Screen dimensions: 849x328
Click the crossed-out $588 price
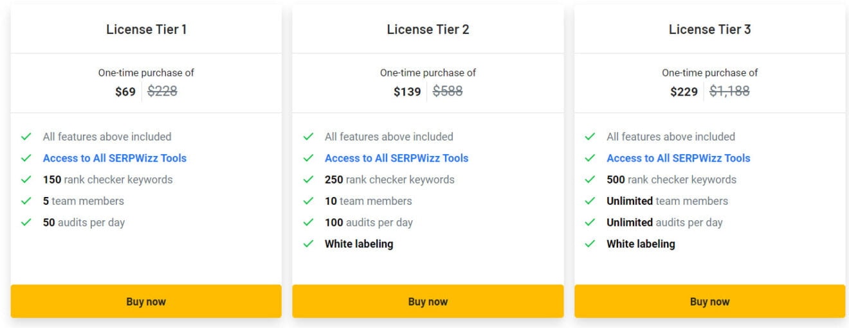tap(448, 91)
